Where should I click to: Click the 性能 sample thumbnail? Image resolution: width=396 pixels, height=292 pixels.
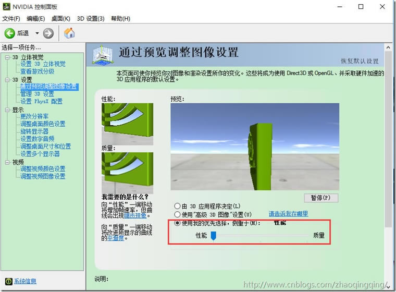click(x=127, y=124)
